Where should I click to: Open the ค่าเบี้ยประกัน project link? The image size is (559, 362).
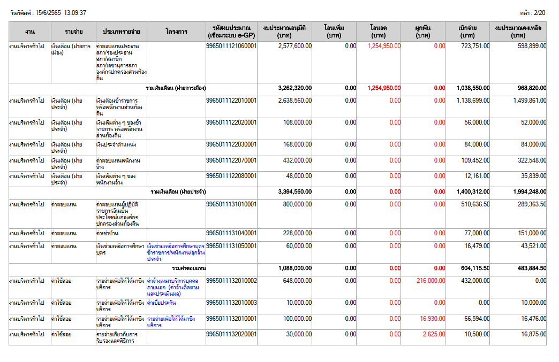click(x=162, y=303)
